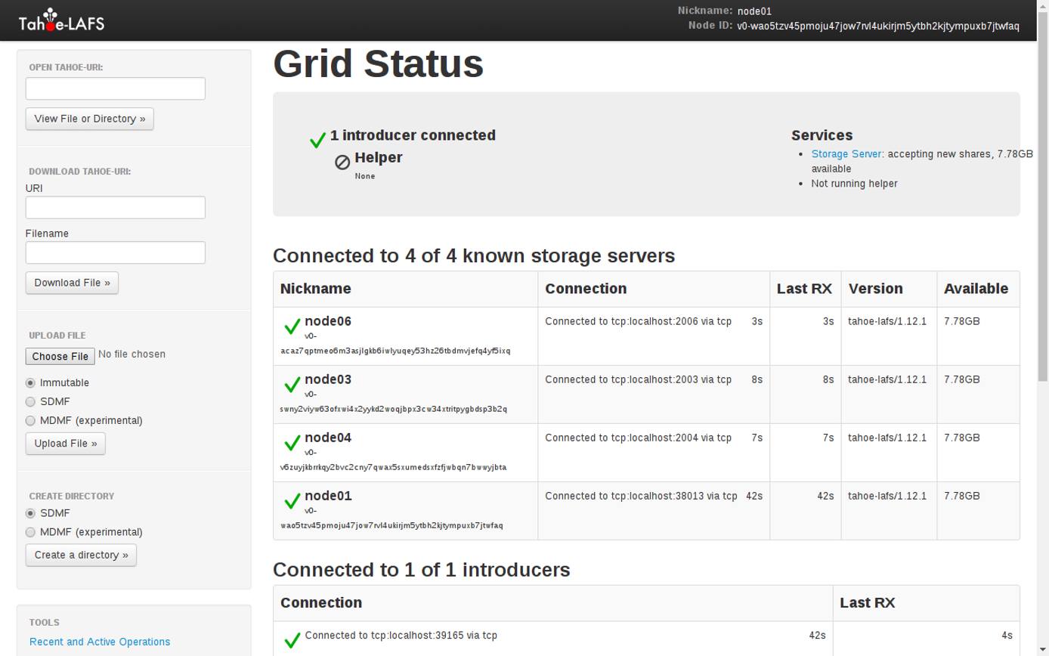Select SDMF under Create Directory
Screen dimensions: 1049x656
(x=30, y=512)
